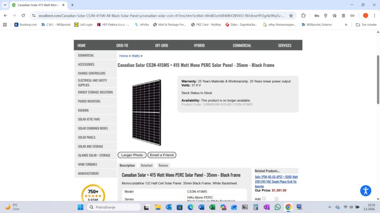Click the page vertical scrollbar thumb
Viewport: 380px width, 213px height.
pyautogui.click(x=378, y=80)
